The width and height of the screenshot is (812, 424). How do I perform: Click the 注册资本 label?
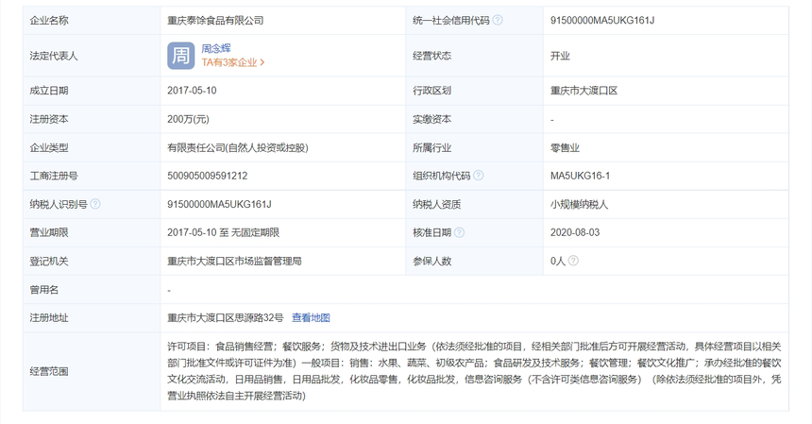(49, 119)
